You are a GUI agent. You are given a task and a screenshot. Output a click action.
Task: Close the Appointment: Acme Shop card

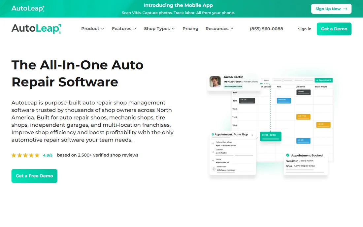(x=252, y=135)
